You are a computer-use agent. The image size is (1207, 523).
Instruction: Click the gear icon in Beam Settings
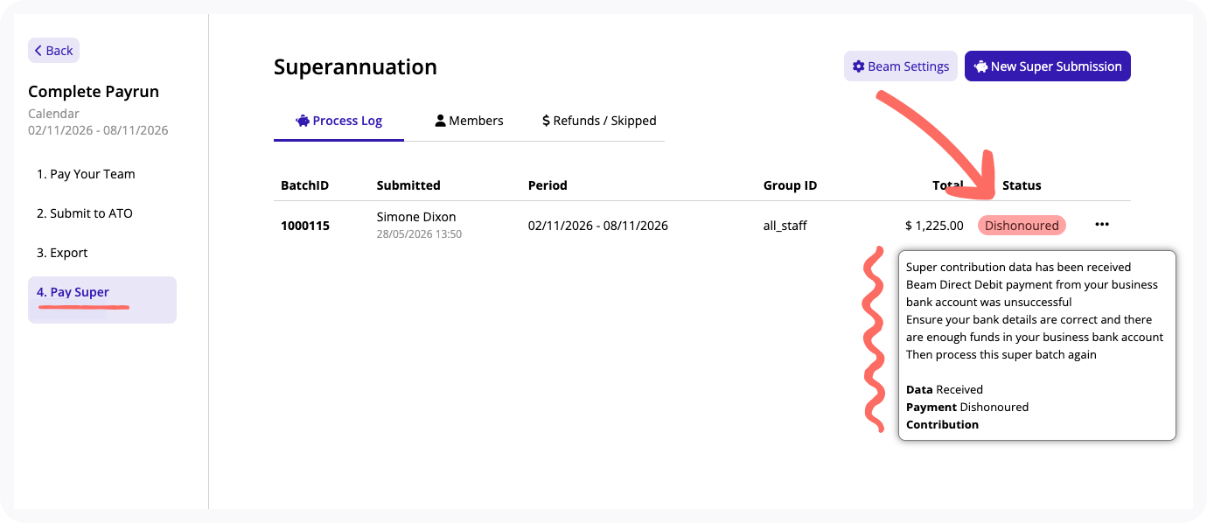point(859,66)
